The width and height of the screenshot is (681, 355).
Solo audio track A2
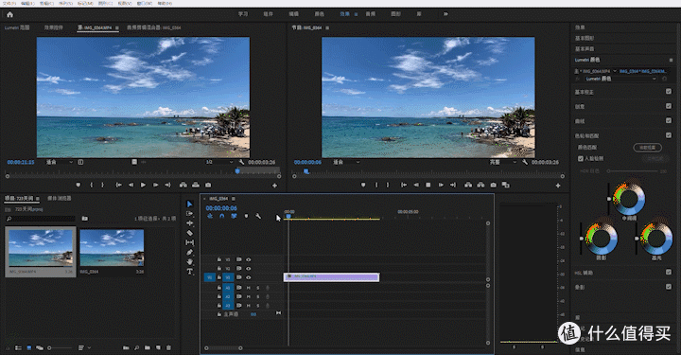tap(258, 296)
